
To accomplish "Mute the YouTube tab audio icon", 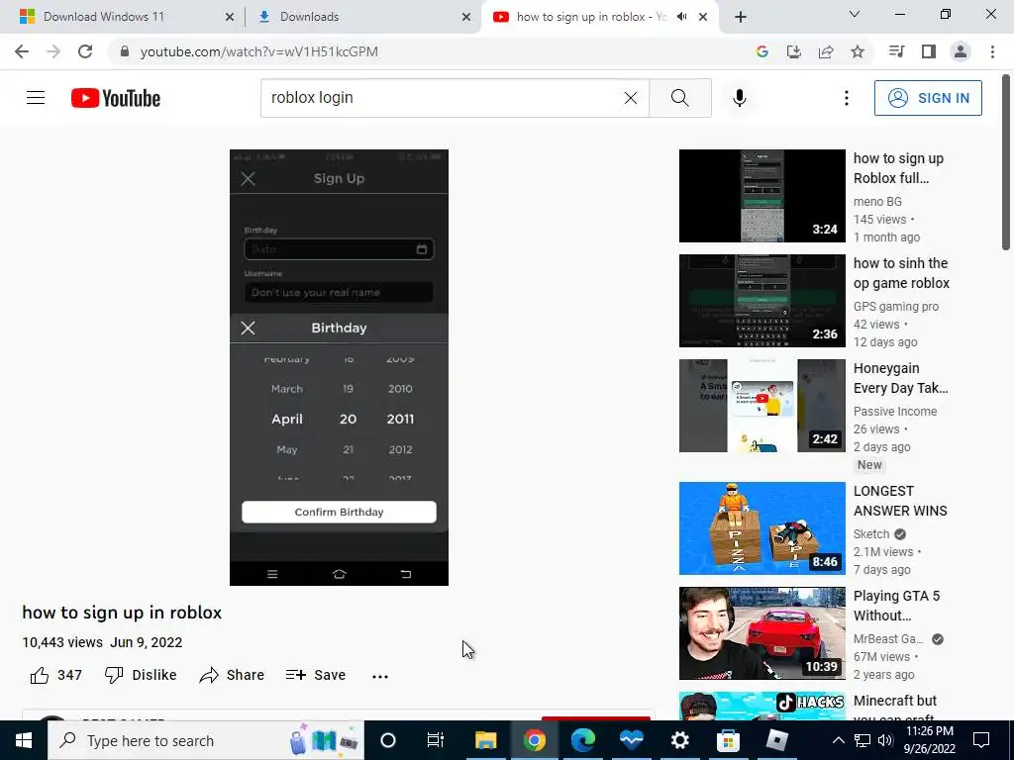I will [681, 17].
